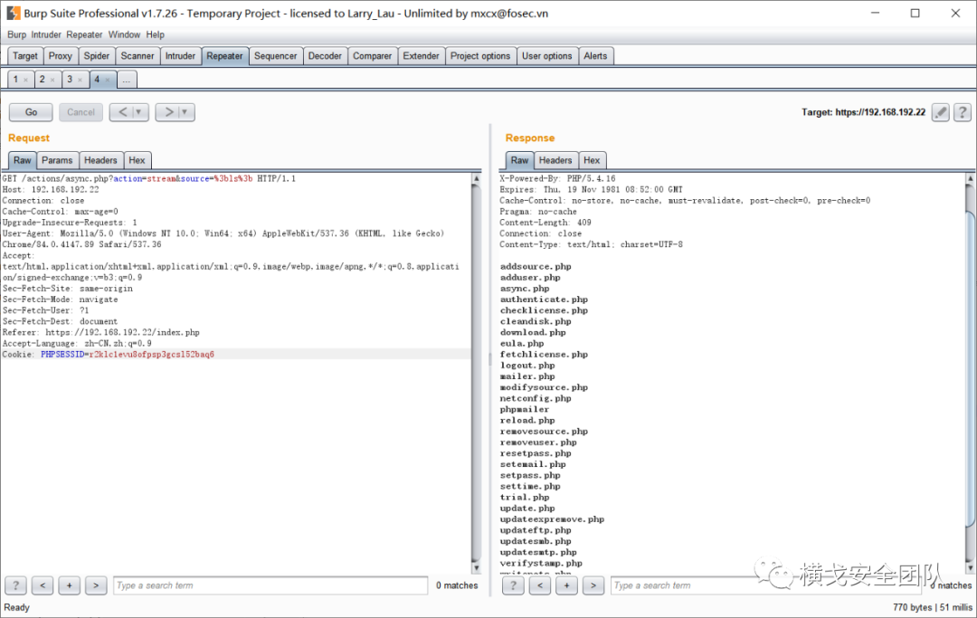Open the Window menu
The width and height of the screenshot is (977, 618).
click(124, 35)
